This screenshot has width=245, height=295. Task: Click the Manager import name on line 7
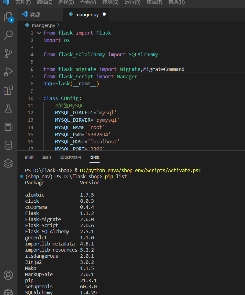coord(127,76)
